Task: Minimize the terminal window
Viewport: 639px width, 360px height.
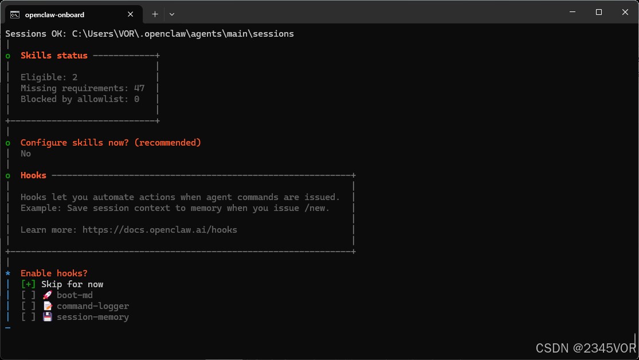Action: tap(572, 12)
